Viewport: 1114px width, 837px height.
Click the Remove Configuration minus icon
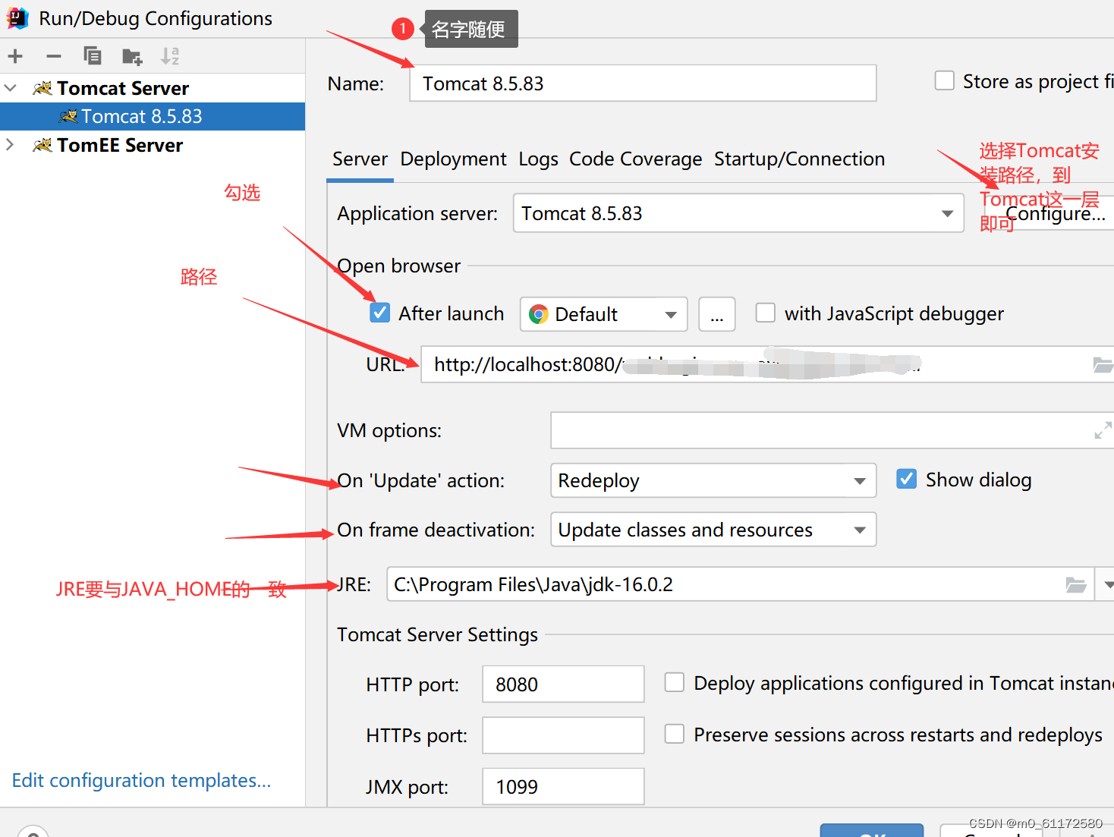click(53, 55)
